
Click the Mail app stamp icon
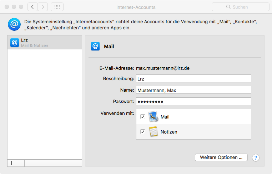point(153,117)
